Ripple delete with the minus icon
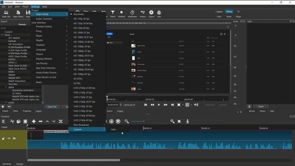 click(x=41, y=121)
